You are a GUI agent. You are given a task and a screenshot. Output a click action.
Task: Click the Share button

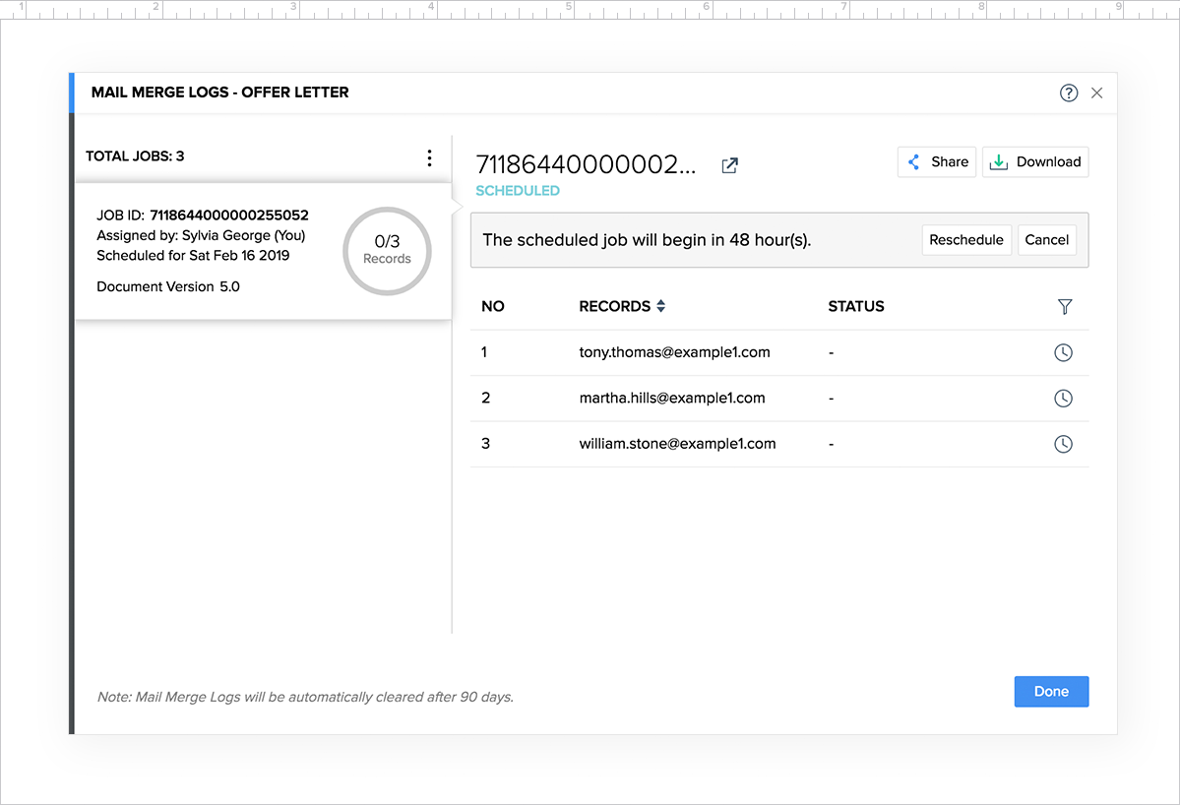[x=937, y=161]
